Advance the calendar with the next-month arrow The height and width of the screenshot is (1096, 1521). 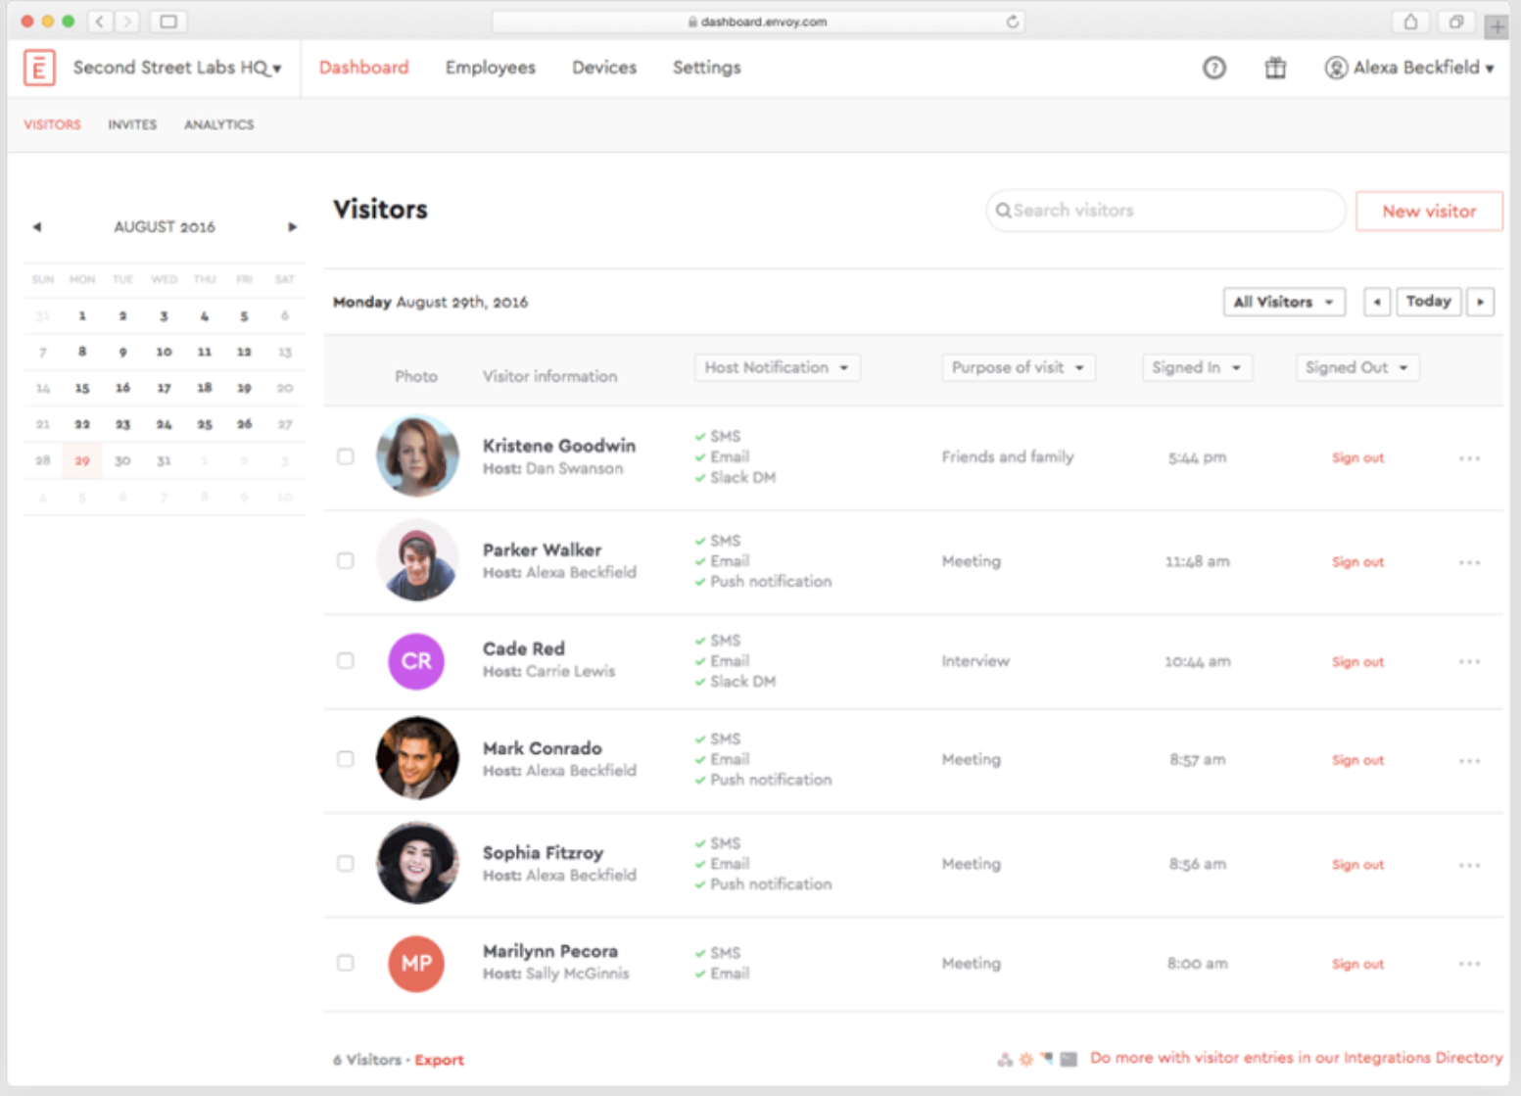click(292, 226)
